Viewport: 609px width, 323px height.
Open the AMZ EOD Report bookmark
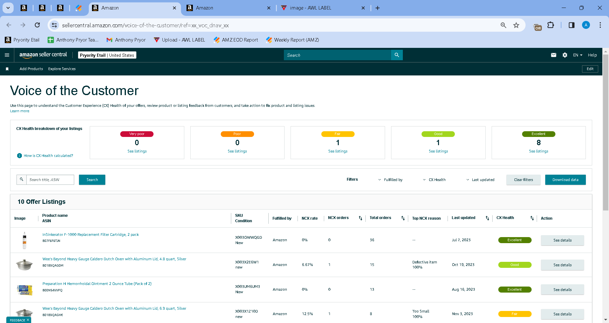point(236,40)
